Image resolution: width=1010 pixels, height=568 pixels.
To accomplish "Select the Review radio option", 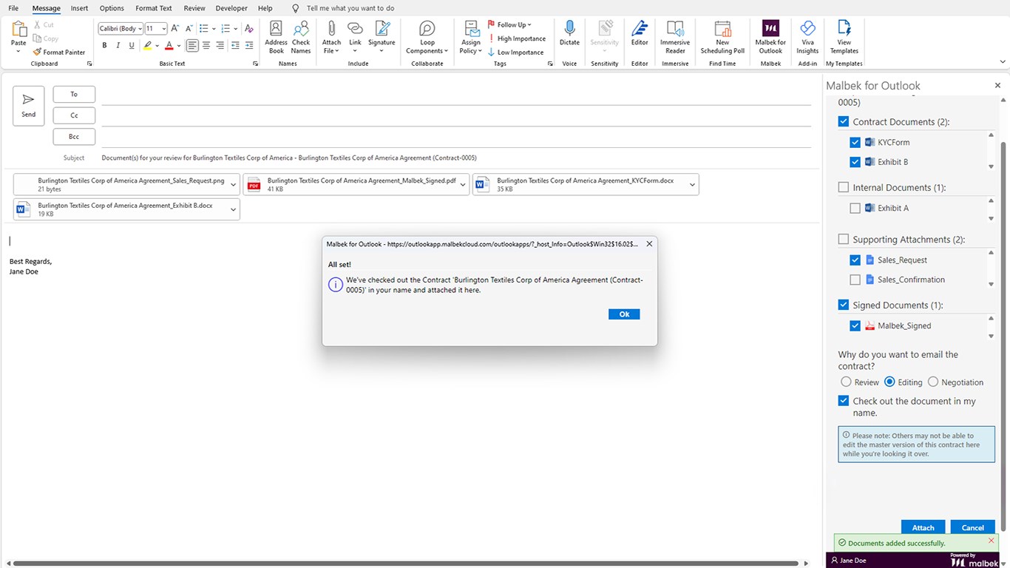I will click(846, 382).
